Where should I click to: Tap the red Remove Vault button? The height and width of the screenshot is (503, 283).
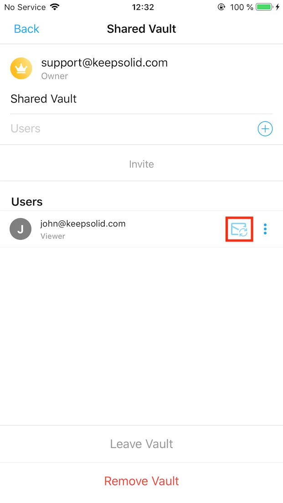coord(141,481)
